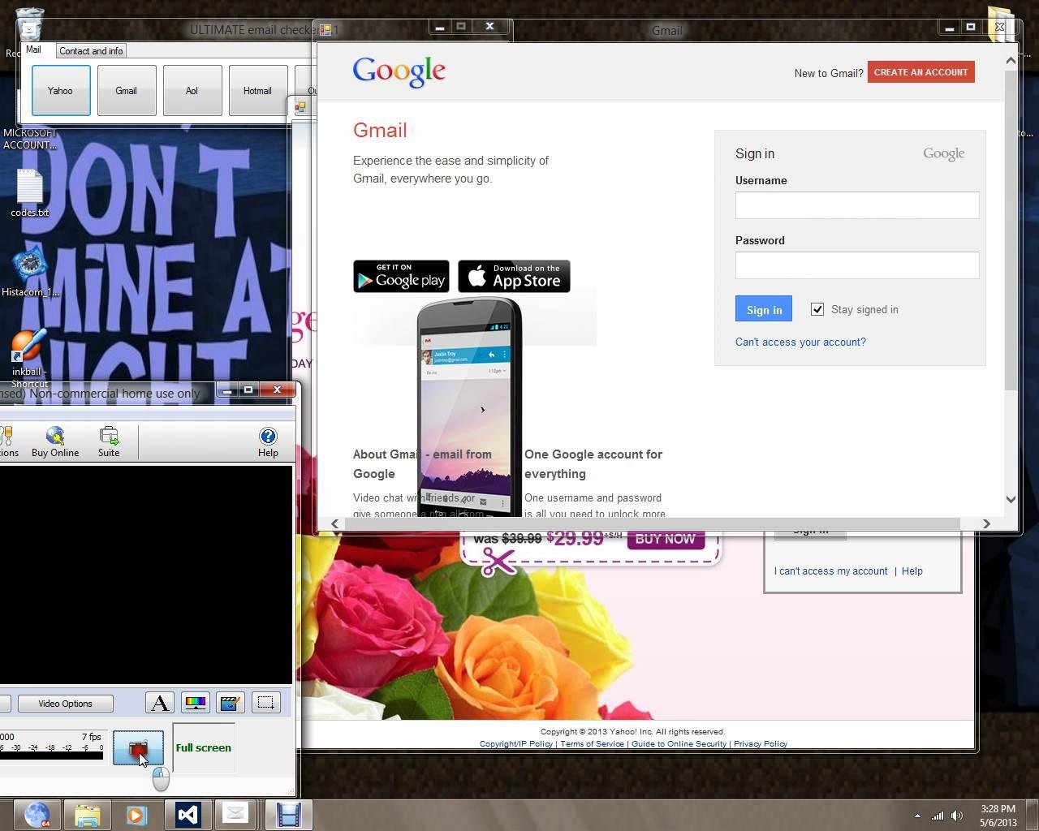
Task: Click the network signal tray icon
Action: [938, 816]
